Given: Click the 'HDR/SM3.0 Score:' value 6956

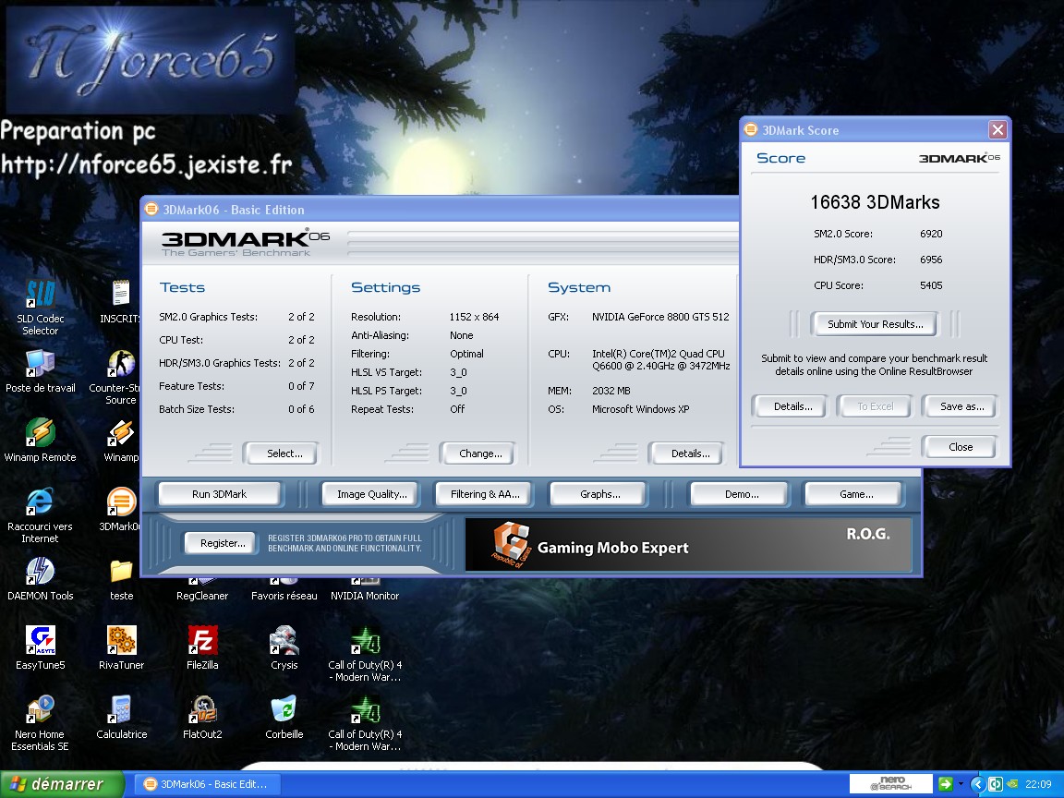Looking at the screenshot, I should (x=931, y=260).
